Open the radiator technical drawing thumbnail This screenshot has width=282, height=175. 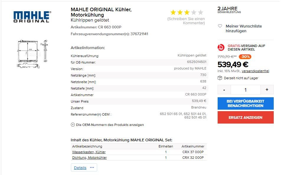click(x=32, y=54)
